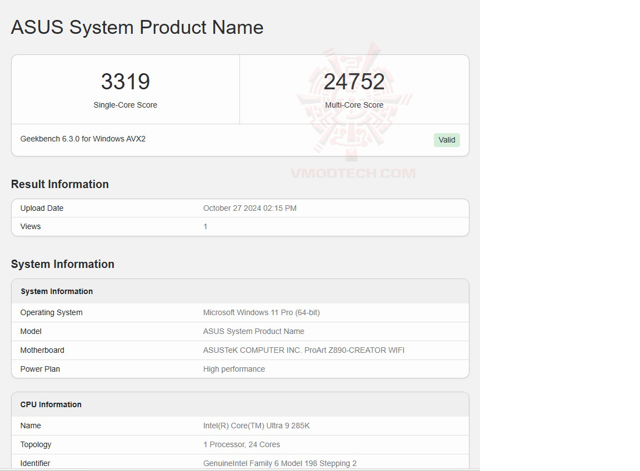Select Intel(R) Core(TM) Ultra 9 285K value
Viewport: 640px width, 471px height.
257,426
